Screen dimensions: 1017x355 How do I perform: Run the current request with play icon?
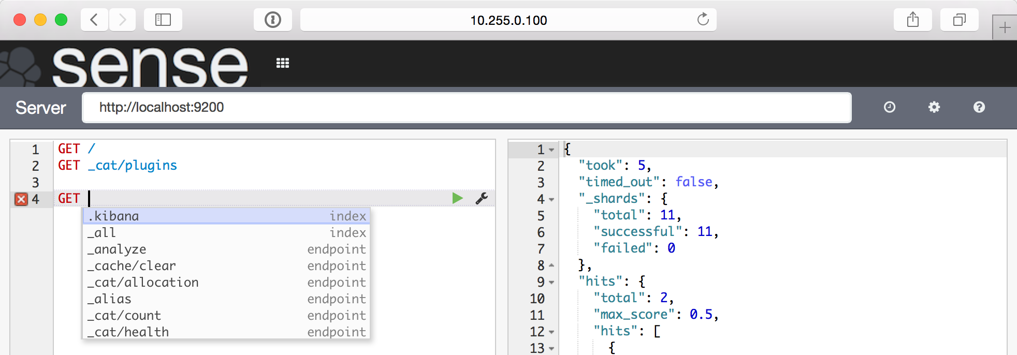tap(457, 198)
